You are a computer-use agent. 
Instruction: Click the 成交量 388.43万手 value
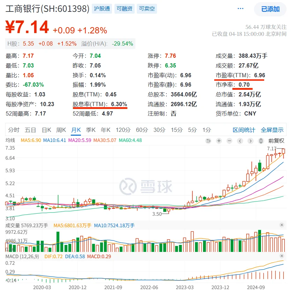tap(253, 56)
